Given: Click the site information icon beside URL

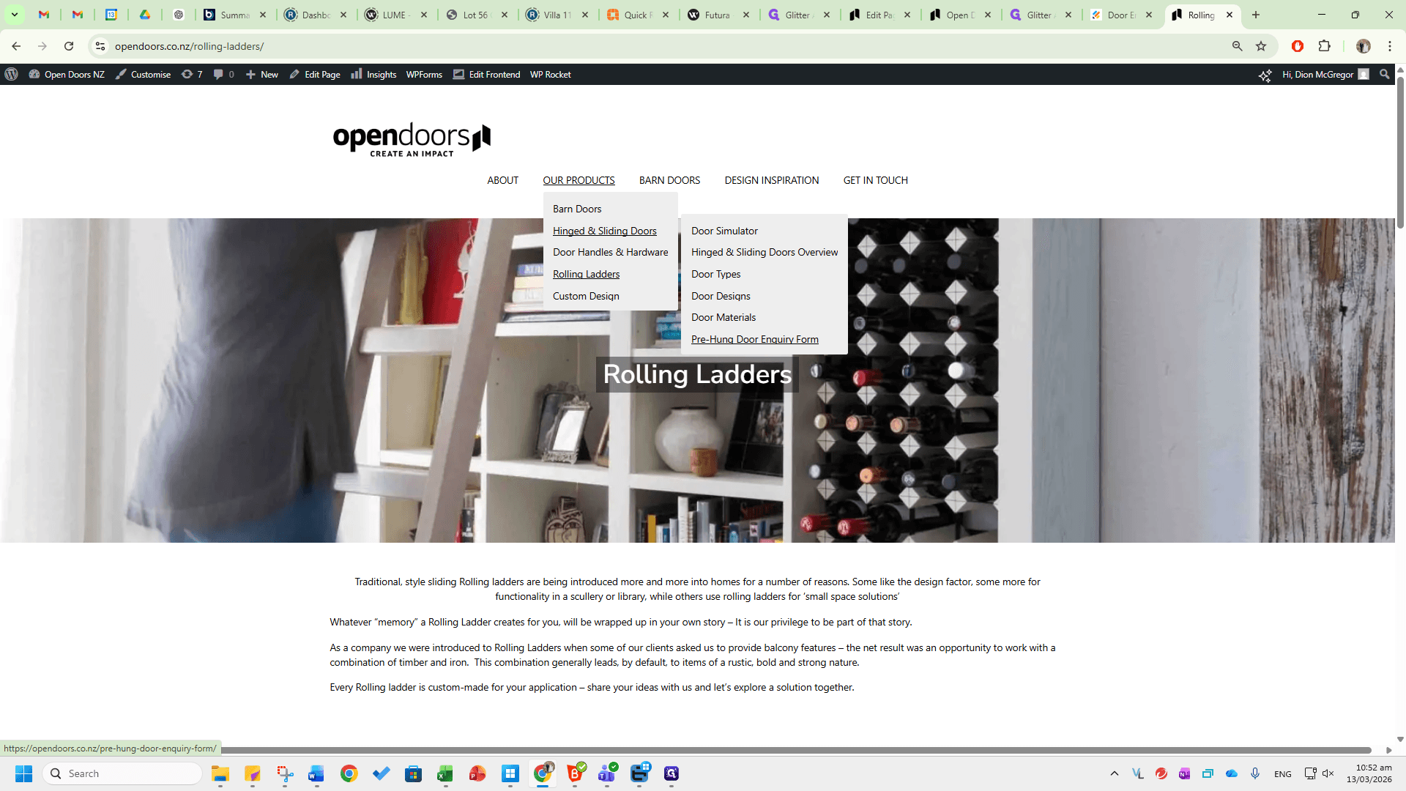Looking at the screenshot, I should [x=100, y=46].
